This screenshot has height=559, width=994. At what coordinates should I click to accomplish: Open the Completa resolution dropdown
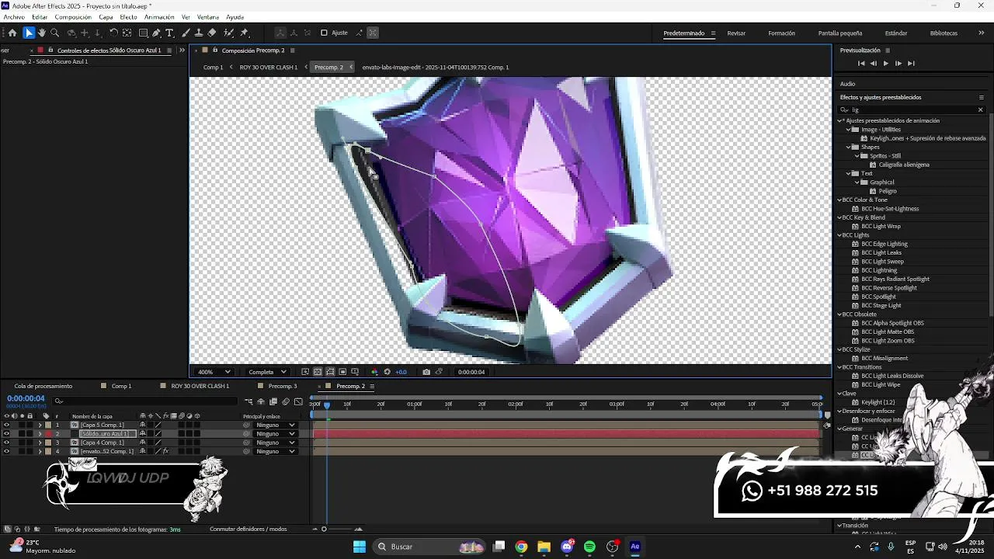coord(266,372)
